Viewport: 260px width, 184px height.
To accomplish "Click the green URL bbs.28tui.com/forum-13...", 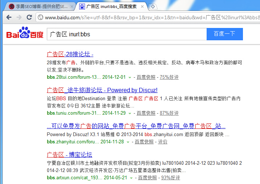I will (x=74, y=77).
